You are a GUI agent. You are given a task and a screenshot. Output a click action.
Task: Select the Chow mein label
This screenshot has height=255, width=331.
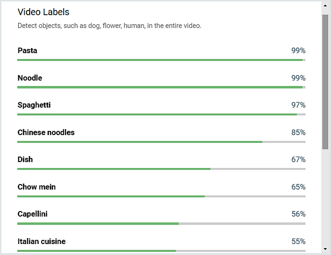[x=37, y=187]
